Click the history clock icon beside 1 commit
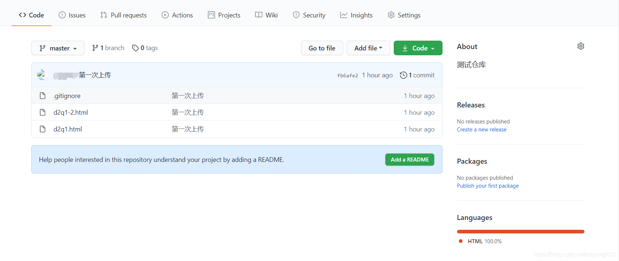Screen dimensions: 619x261 pos(403,75)
